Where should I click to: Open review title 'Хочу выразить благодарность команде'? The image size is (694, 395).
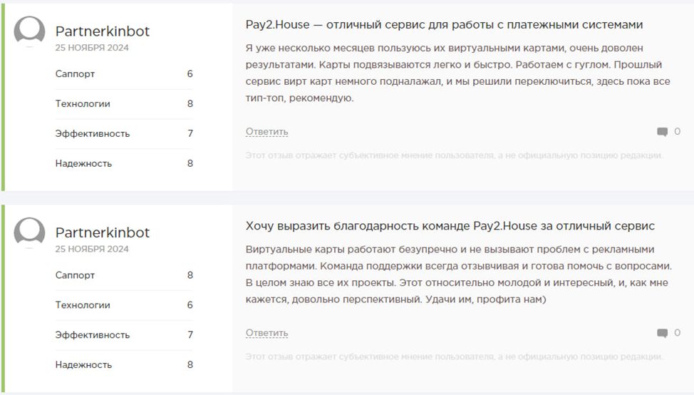[x=450, y=226]
